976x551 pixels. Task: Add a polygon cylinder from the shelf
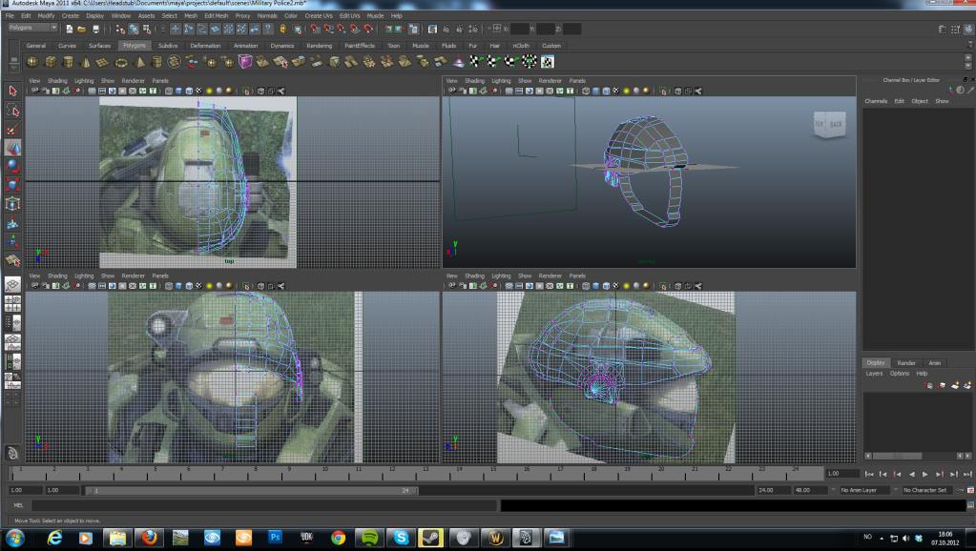click(68, 62)
